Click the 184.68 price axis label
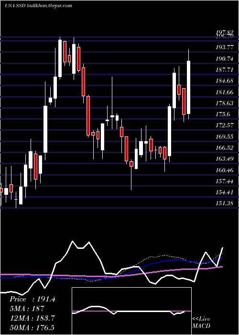The width and height of the screenshot is (239, 335). tap(225, 81)
